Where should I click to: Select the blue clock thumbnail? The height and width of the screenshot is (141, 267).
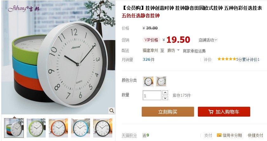tap(81, 128)
